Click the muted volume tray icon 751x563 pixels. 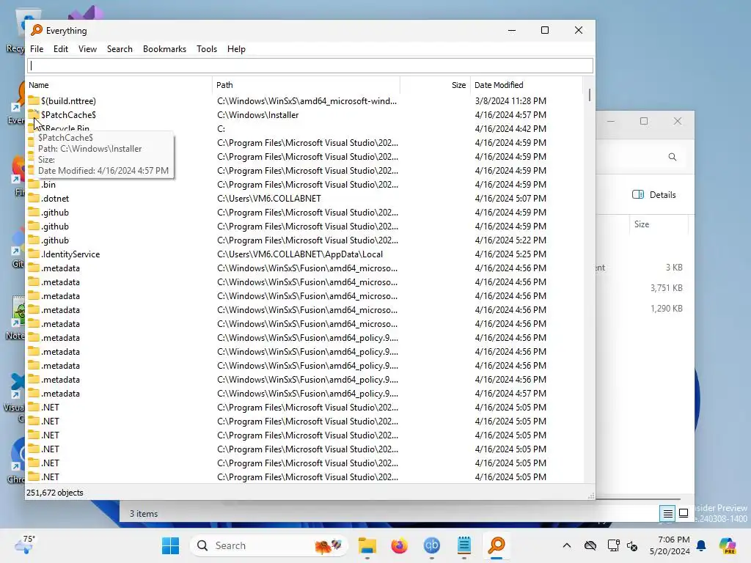coord(632,545)
